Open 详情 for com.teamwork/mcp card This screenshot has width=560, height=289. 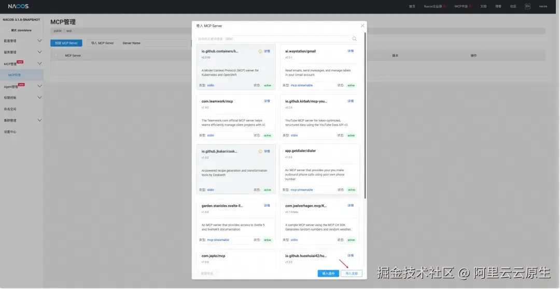tap(267, 101)
